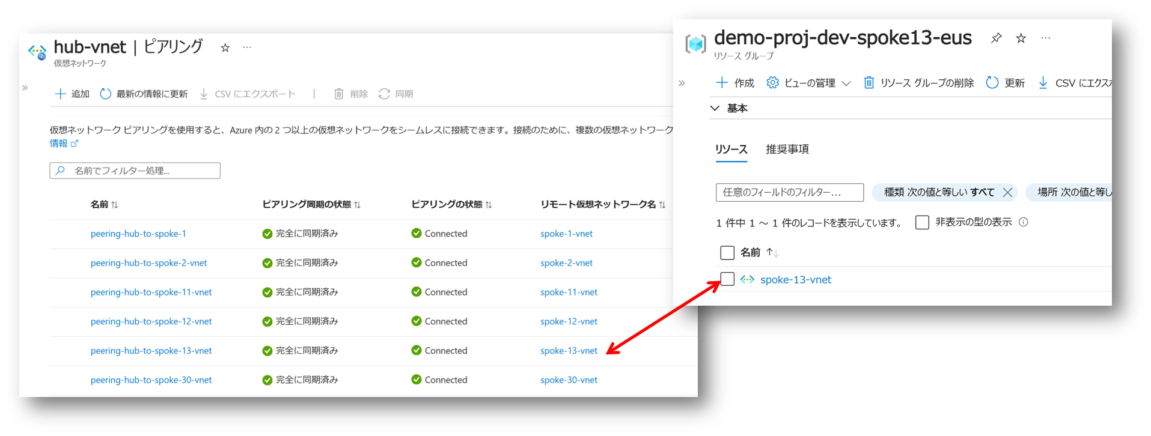
Task: Click the 場所 filter pill
Action: click(x=1069, y=192)
